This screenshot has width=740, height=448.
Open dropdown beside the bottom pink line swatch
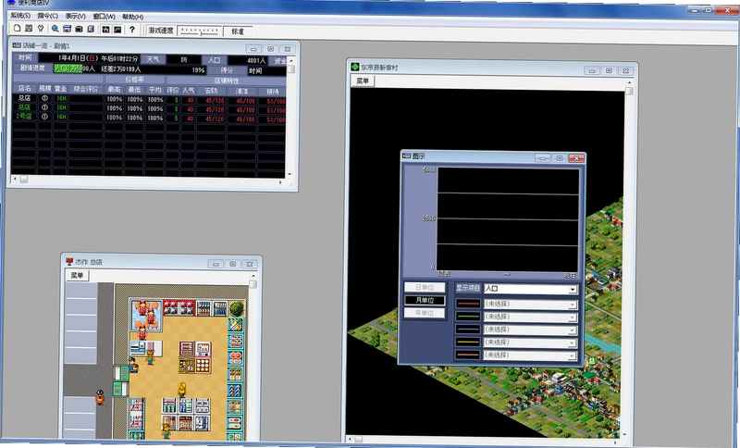click(530, 355)
